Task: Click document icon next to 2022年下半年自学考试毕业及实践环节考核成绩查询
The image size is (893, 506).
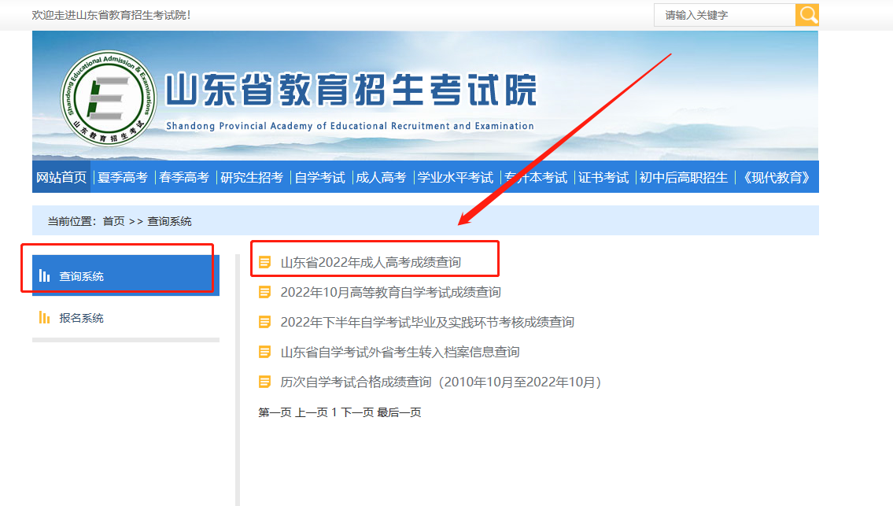Action: 265,322
